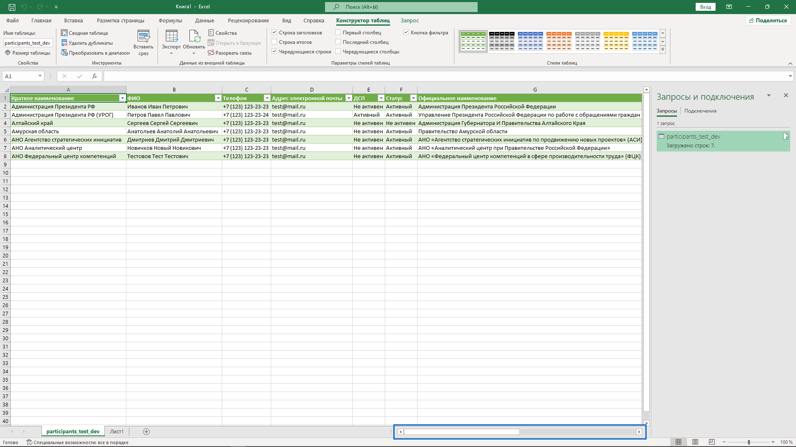Open queries pane options arrow
The width and height of the screenshot is (796, 447).
[x=769, y=96]
